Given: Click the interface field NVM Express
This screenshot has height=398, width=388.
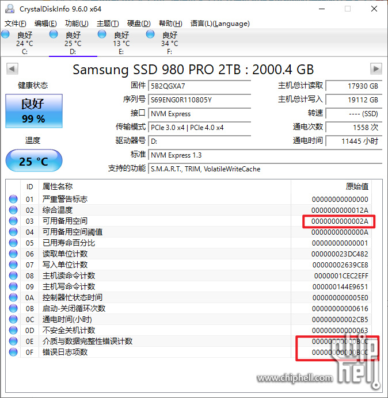Looking at the screenshot, I should pos(200,113).
